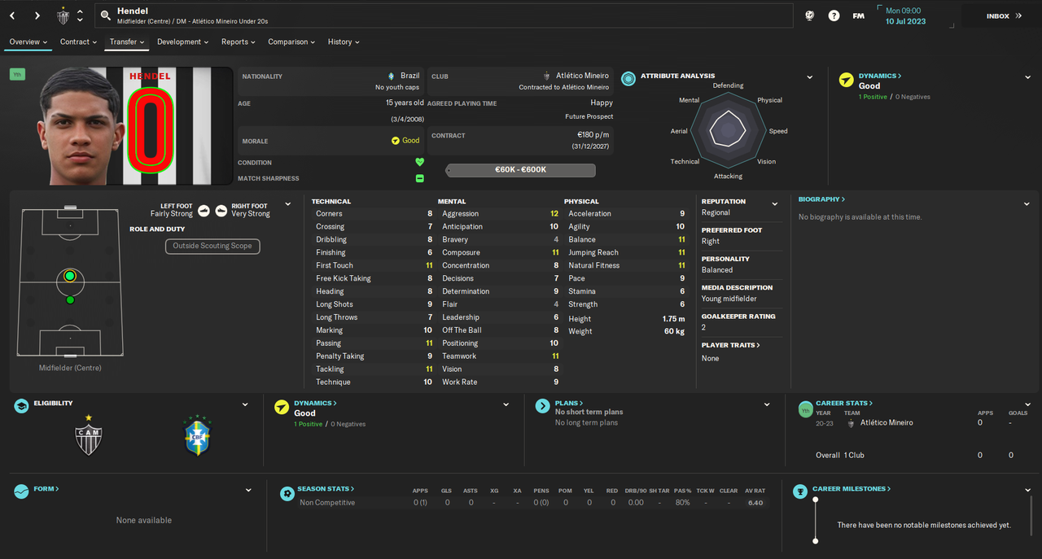Open the Biography link
The height and width of the screenshot is (559, 1042).
pos(821,199)
